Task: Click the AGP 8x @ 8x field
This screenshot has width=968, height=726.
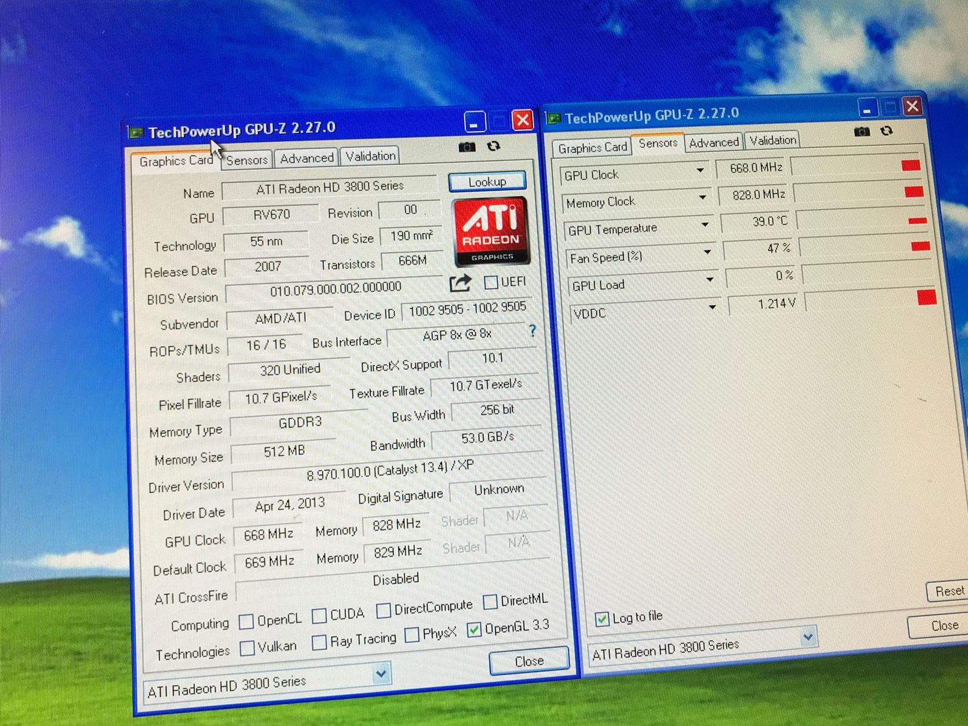Action: click(x=458, y=336)
